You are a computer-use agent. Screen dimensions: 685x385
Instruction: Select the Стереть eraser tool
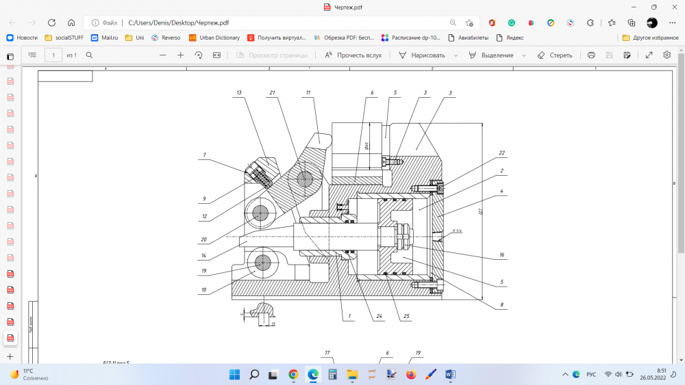click(x=555, y=55)
